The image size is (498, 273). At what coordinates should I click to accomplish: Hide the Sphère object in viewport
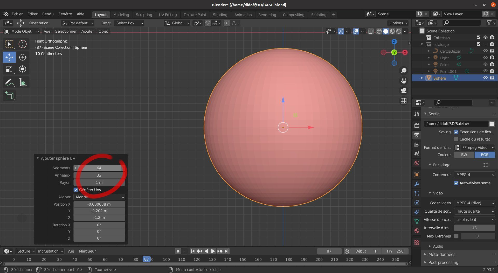485,78
